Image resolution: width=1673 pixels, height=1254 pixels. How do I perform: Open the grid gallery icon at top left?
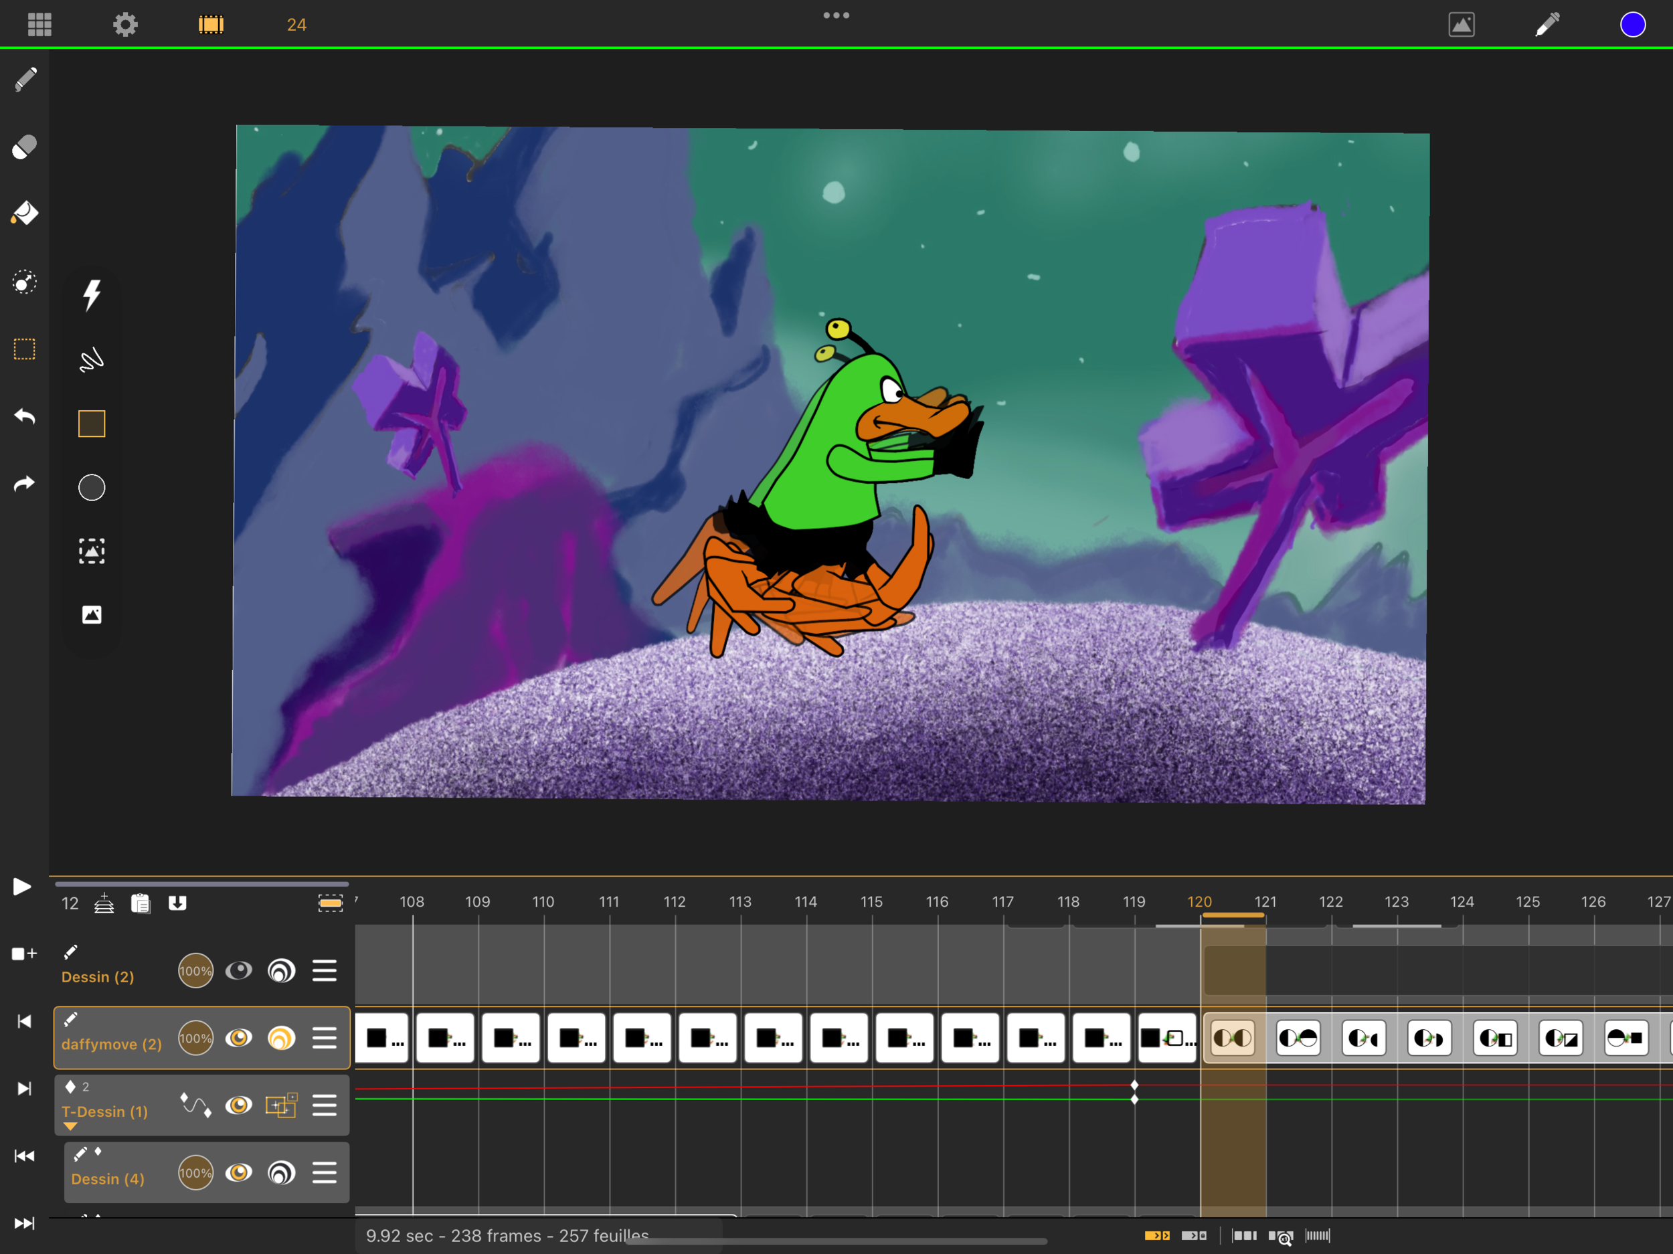click(39, 24)
